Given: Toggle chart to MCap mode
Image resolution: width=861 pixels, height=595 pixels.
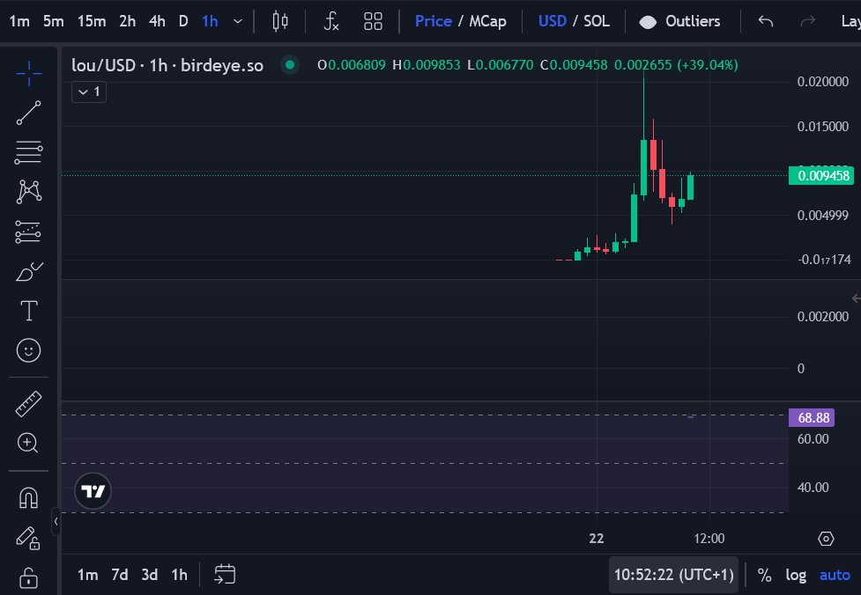Looking at the screenshot, I should click(x=487, y=21).
